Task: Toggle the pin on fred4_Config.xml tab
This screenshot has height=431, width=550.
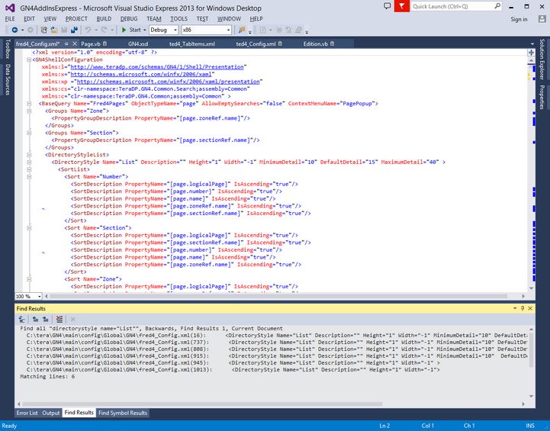Action: pos(66,43)
